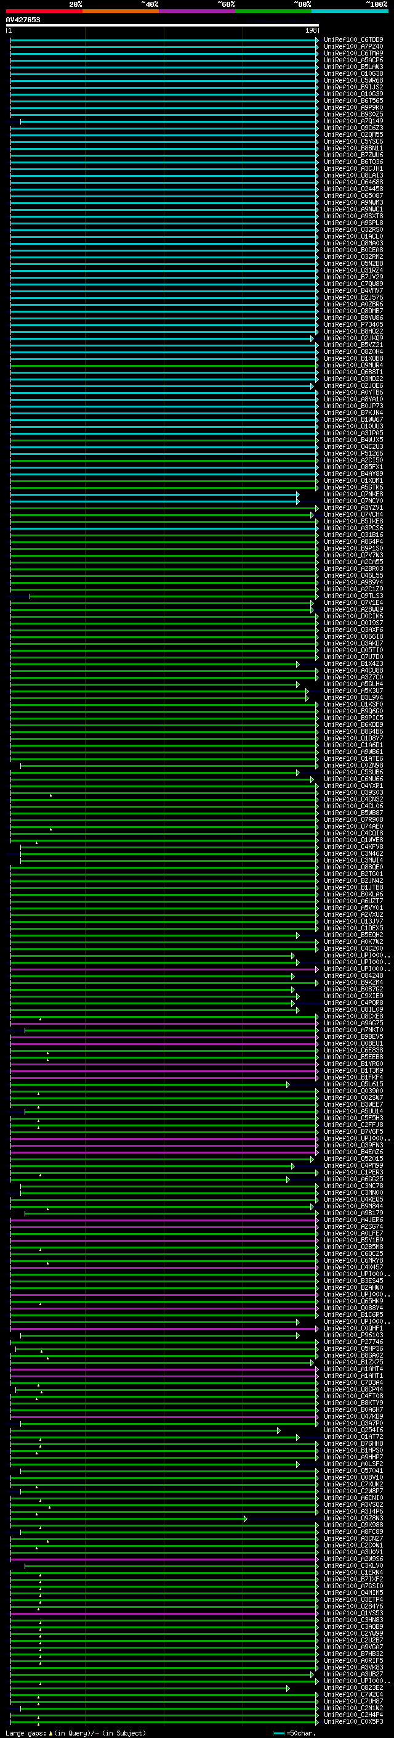Select label UniRef100_A4JER6
This screenshot has height=1738, width=394.
353,1220
